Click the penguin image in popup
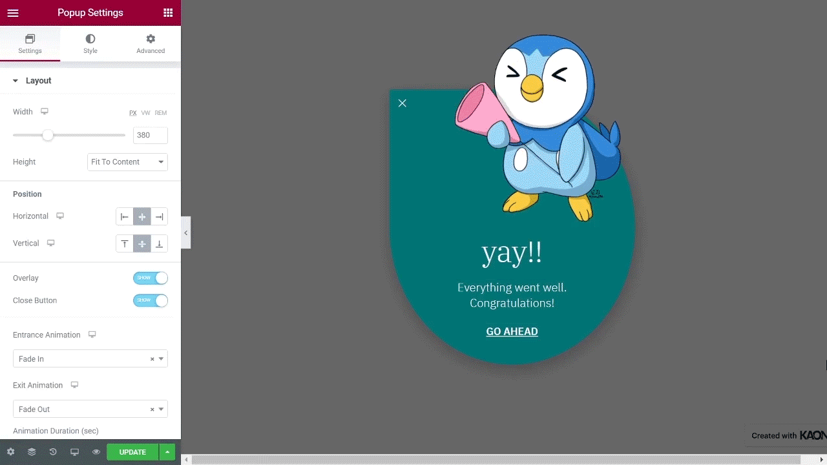The image size is (827, 465). click(x=539, y=128)
